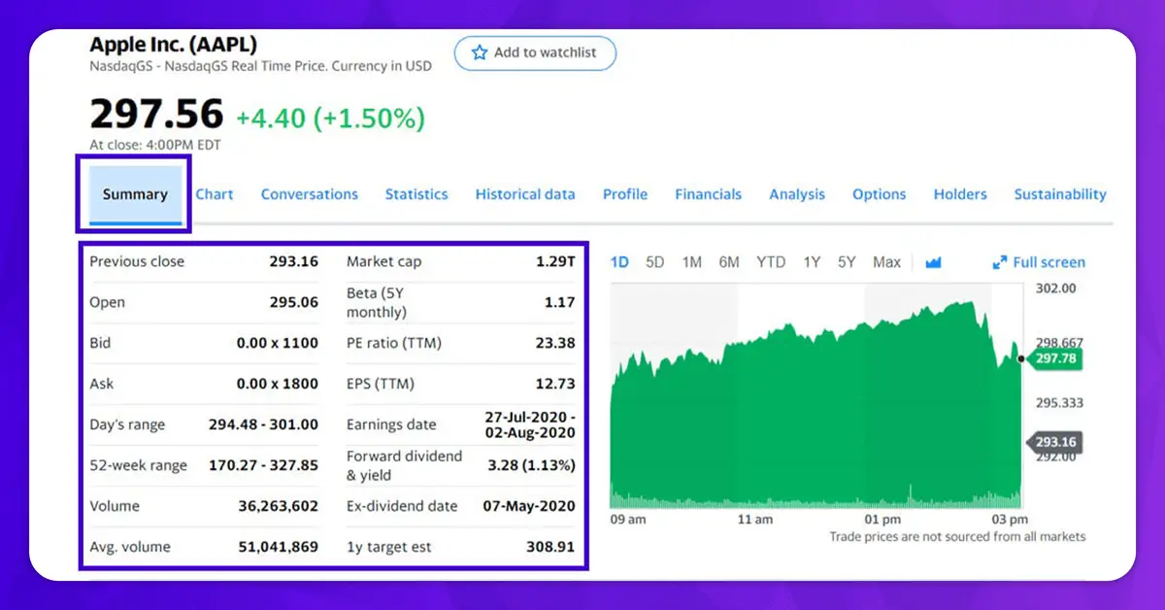Open the Sustainability tab
This screenshot has width=1165, height=610.
[x=1060, y=194]
